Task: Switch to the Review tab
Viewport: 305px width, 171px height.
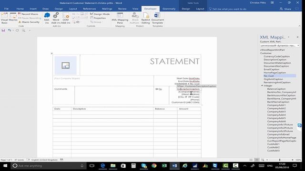Action: tap(122, 9)
